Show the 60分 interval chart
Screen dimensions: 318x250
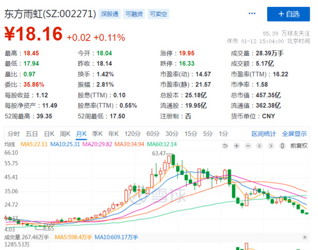(x=153, y=134)
